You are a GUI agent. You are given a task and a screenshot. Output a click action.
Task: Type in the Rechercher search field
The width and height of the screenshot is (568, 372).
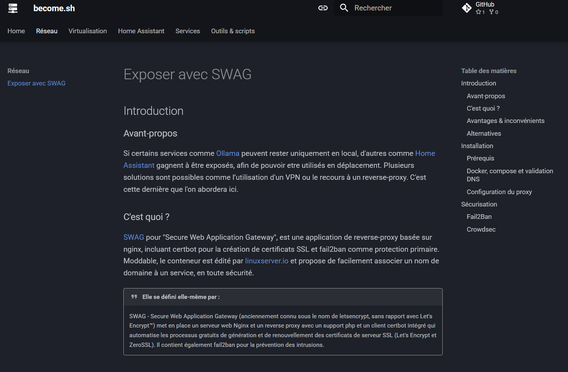[x=394, y=8]
